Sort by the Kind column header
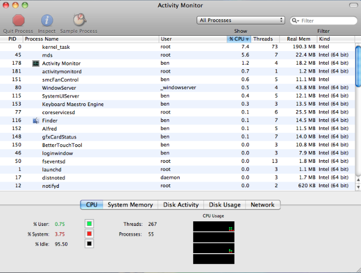Screen dimensions: 361x273 (x=336, y=39)
